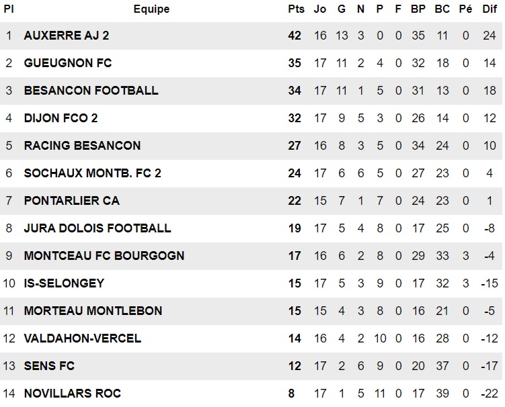Screen dimensions: 505x407
Task: Select the VALDAHON-VERCEL team name
Action: click(x=83, y=338)
